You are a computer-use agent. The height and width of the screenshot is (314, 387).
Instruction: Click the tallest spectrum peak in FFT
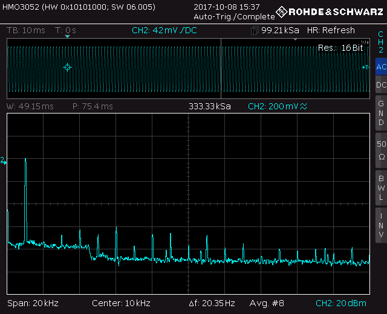[x=25, y=161]
